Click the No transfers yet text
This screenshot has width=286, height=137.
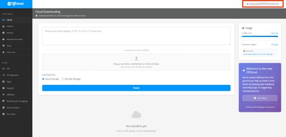136,126
